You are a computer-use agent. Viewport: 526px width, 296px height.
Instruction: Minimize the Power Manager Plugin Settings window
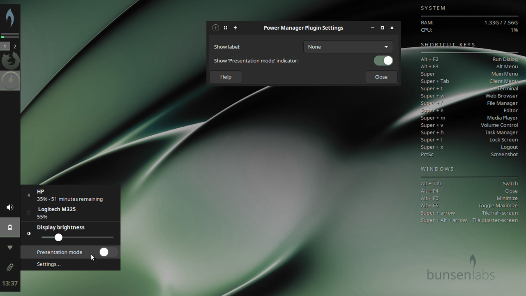point(373,28)
